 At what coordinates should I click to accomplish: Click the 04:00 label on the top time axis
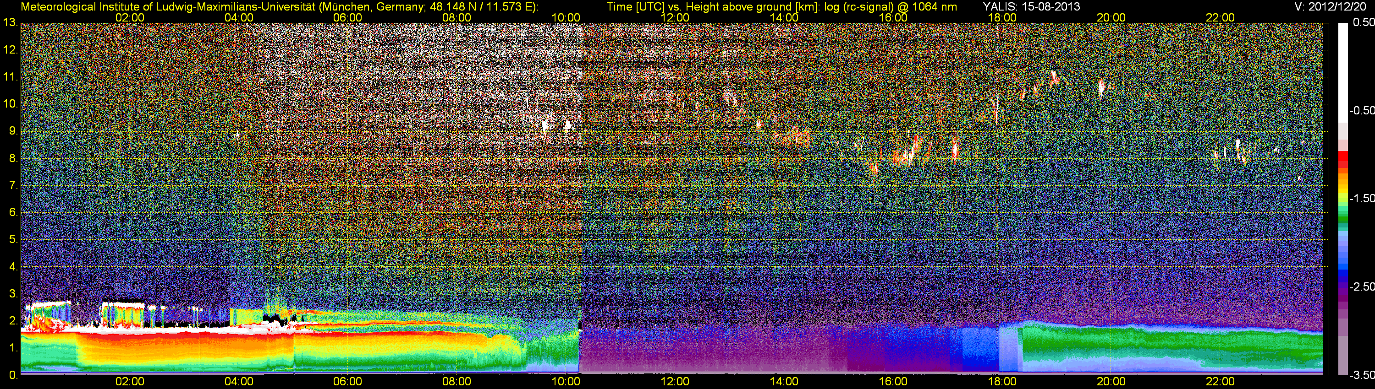click(239, 17)
